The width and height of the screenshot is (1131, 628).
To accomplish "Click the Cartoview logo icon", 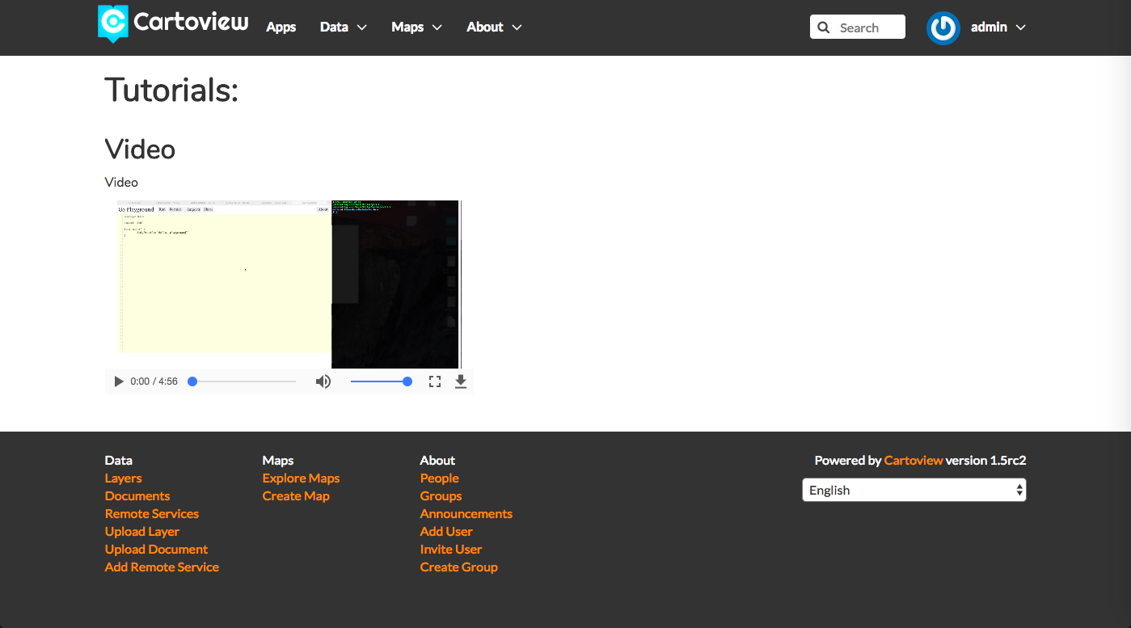I will pyautogui.click(x=113, y=23).
